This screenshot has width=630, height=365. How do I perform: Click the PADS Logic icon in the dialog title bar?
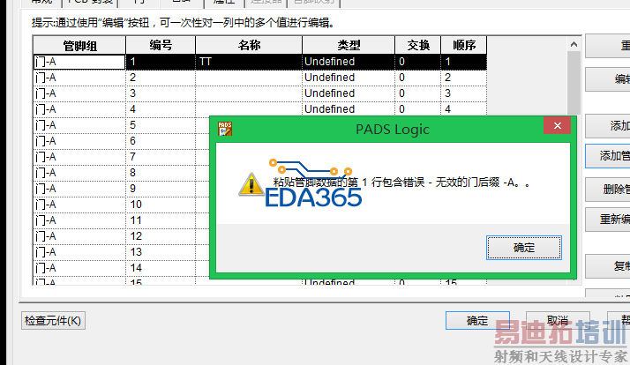point(225,129)
